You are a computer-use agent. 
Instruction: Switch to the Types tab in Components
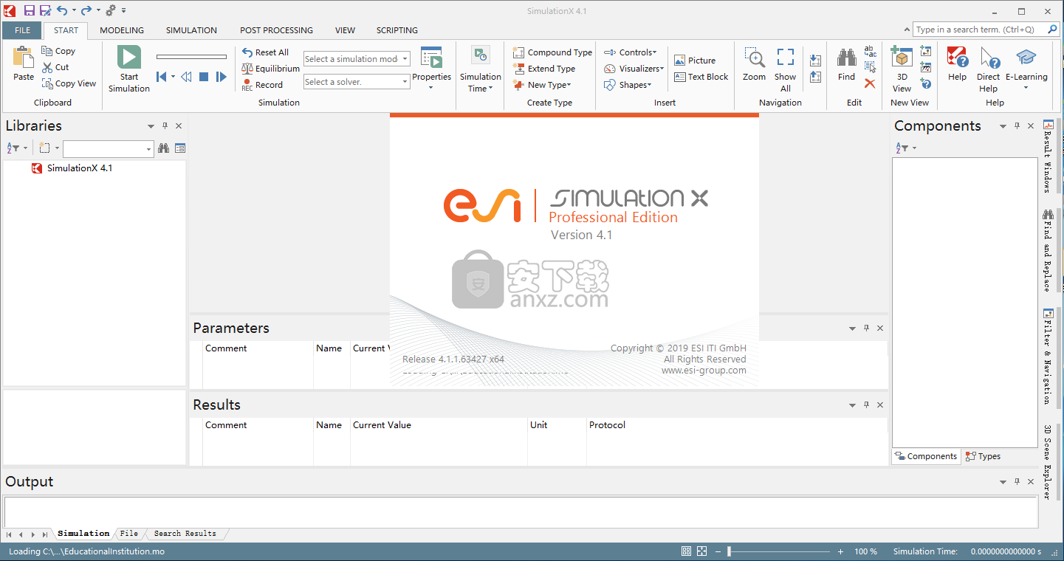point(984,456)
